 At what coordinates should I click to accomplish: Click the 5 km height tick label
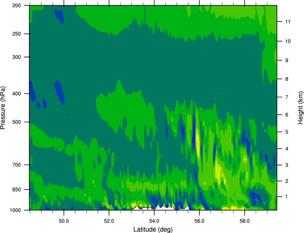click(286, 132)
